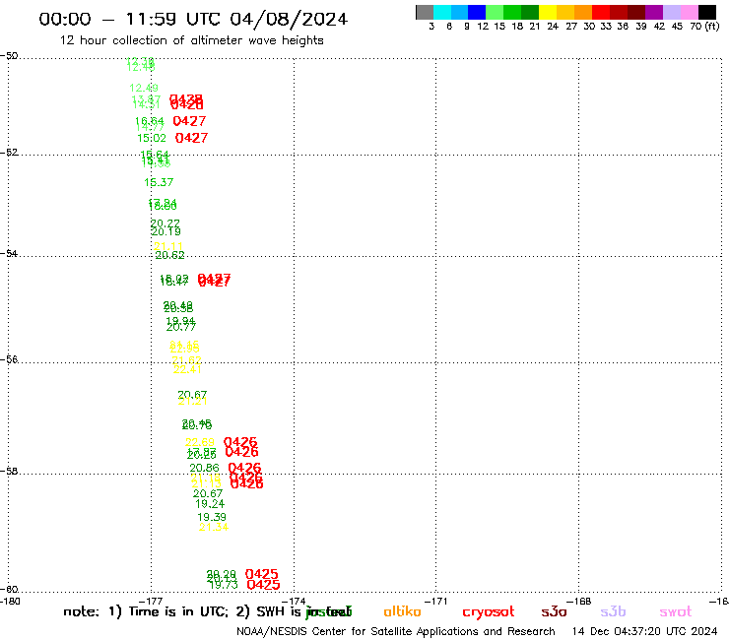The width and height of the screenshot is (729, 640).
Task: Click the -56 latitude axis label
Action: 9,359
